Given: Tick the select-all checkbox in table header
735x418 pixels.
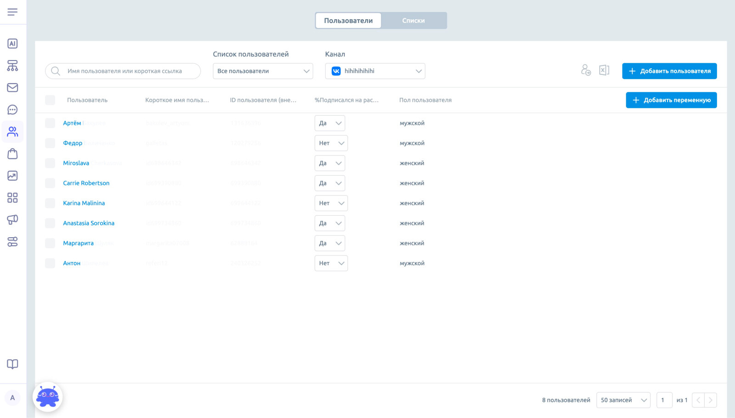Looking at the screenshot, I should pos(50,100).
